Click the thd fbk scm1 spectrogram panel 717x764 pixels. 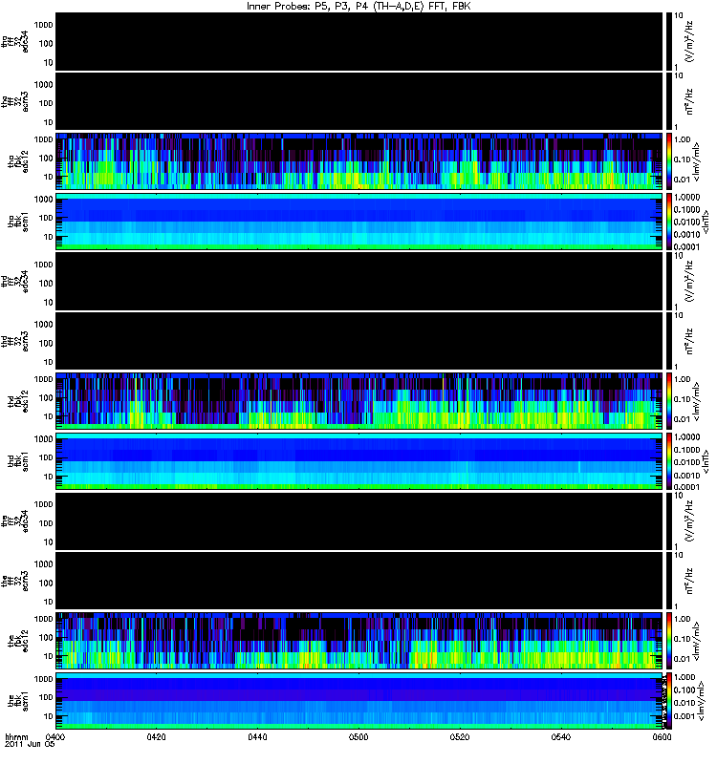pos(359,461)
